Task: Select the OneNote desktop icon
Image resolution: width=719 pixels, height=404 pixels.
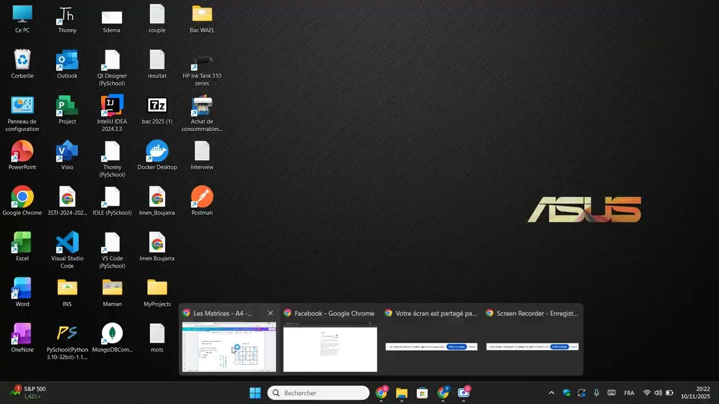Action: (22, 338)
